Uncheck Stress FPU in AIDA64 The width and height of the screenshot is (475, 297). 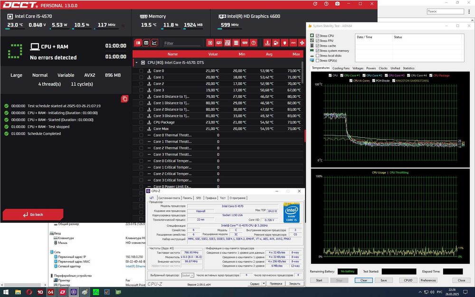pos(317,40)
